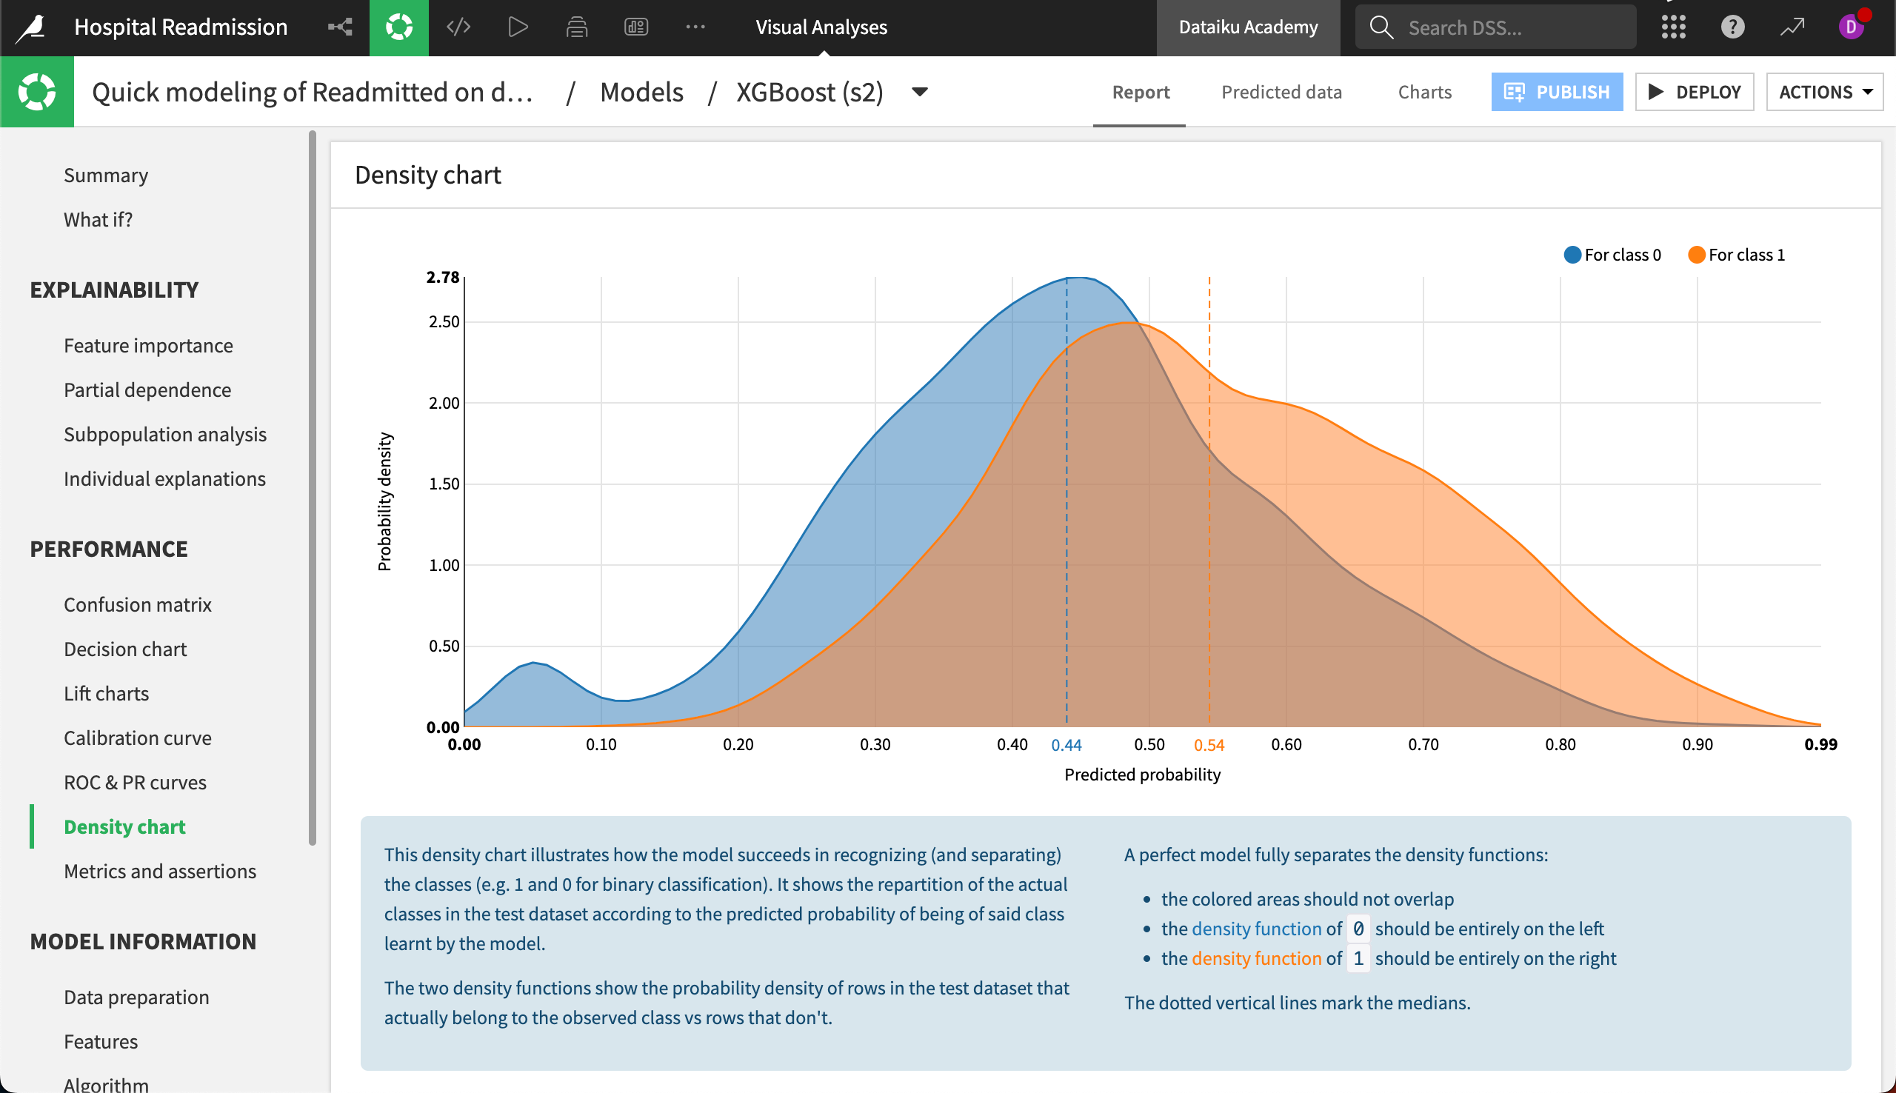Toggle the 'For class 0' legend item

1622,255
